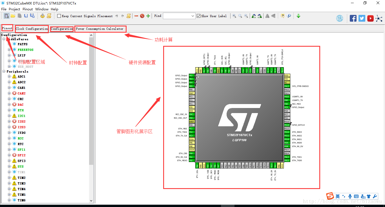
Task: Open the Facebook link icon
Action: [353, 19]
